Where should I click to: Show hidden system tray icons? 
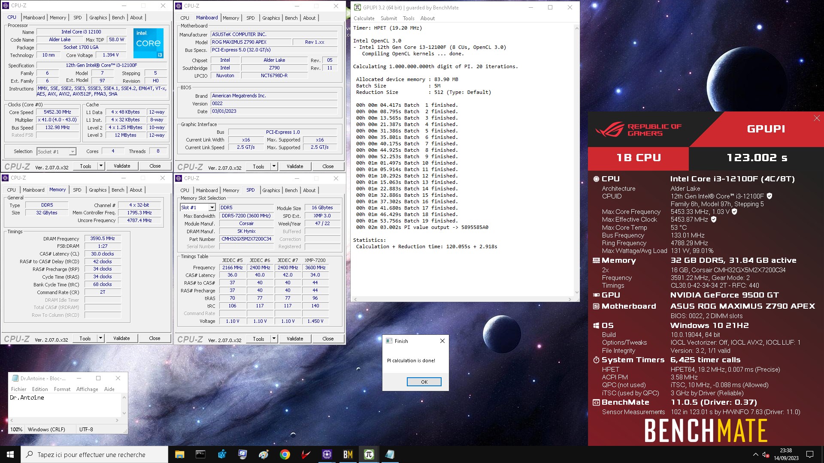click(755, 454)
